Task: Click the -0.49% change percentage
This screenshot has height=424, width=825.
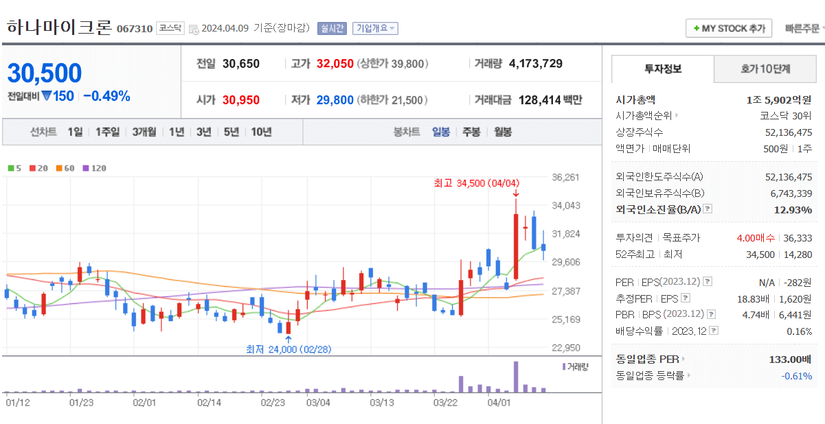Action: click(106, 96)
